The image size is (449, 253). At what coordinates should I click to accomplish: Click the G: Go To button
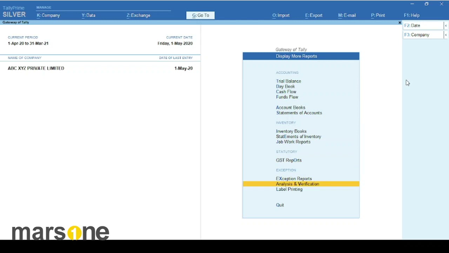(x=200, y=15)
